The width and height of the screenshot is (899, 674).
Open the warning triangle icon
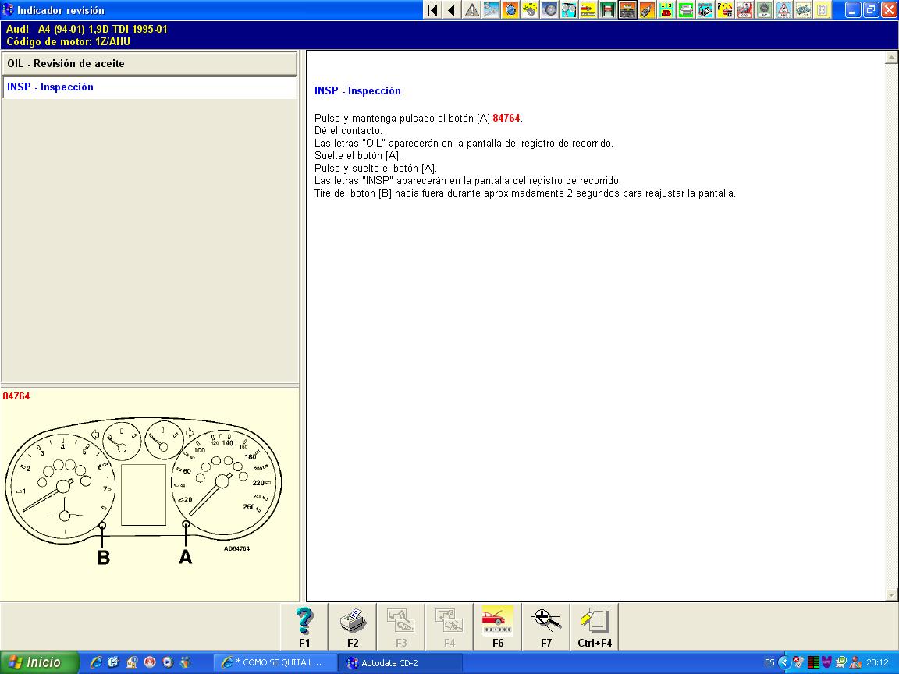tap(472, 9)
